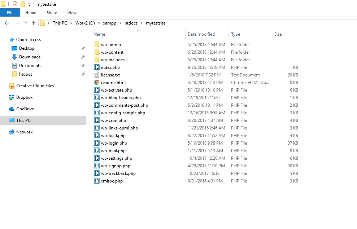Viewport: 357px width, 229px height.
Task: Open Desktop in the navigation pane
Action: coord(27,48)
